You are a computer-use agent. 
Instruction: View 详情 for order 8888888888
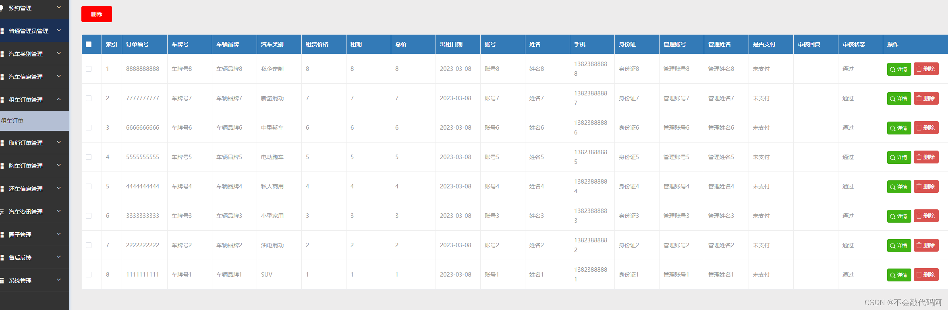coord(899,69)
